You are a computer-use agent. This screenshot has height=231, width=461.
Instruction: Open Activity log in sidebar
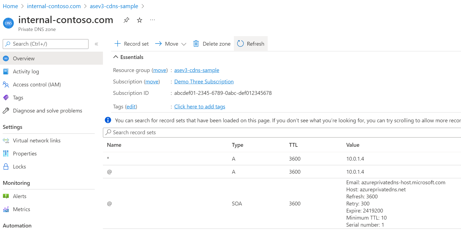coord(26,71)
